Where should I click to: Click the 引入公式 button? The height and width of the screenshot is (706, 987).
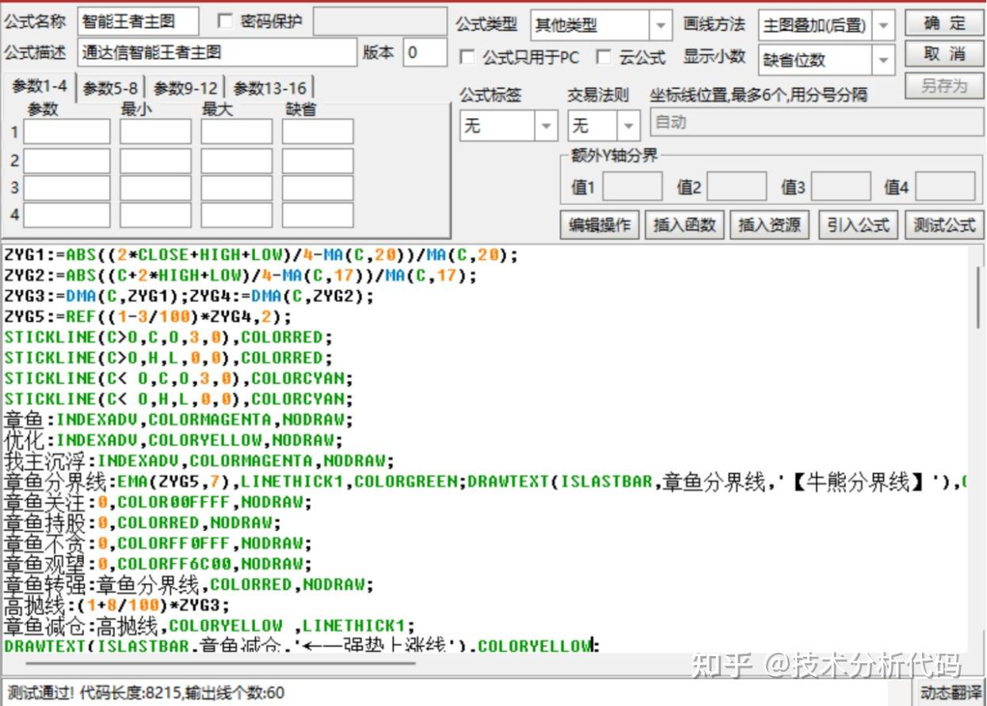point(859,225)
